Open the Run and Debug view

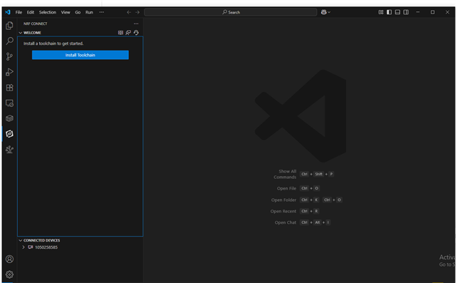coord(9,72)
